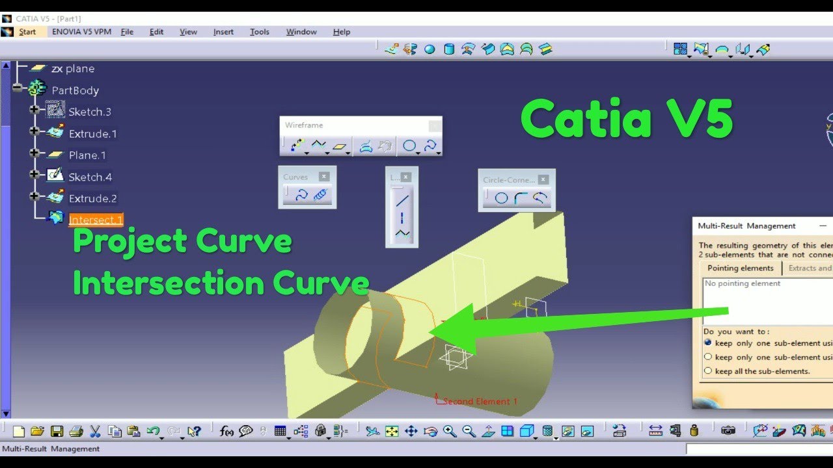This screenshot has width=833, height=468.
Task: Click the 'No pointing element' list area
Action: [768, 301]
